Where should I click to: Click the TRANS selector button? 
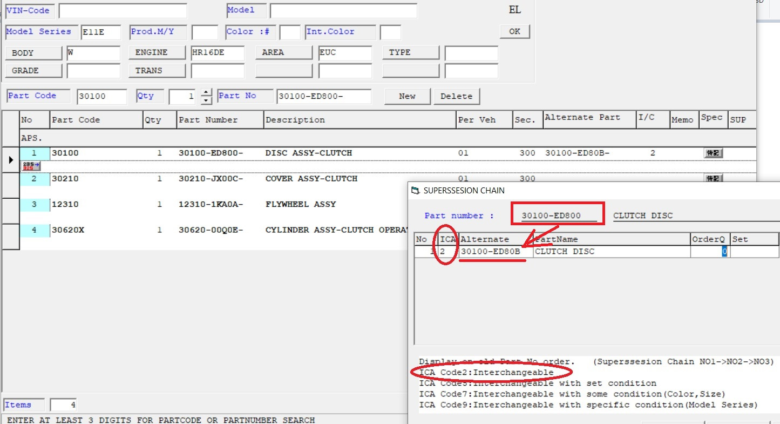[x=157, y=71]
